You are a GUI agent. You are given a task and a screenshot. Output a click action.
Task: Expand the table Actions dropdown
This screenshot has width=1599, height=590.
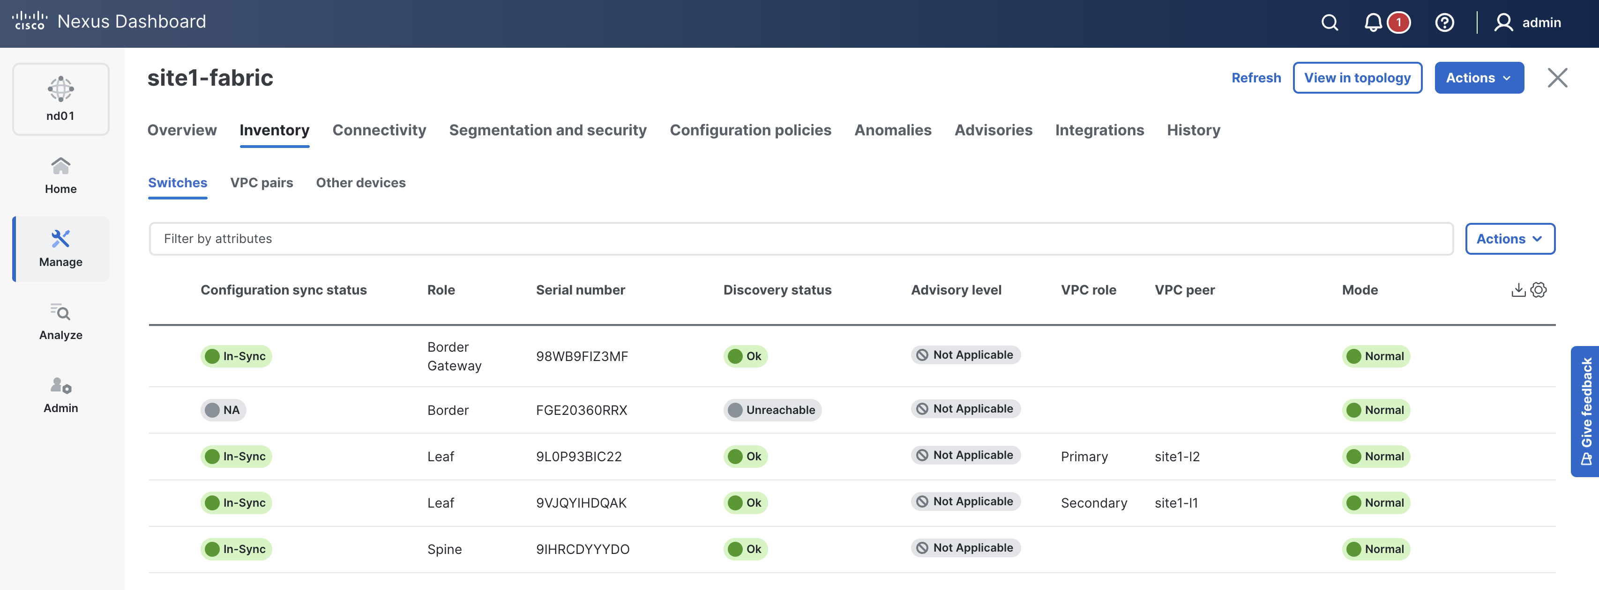tap(1509, 239)
